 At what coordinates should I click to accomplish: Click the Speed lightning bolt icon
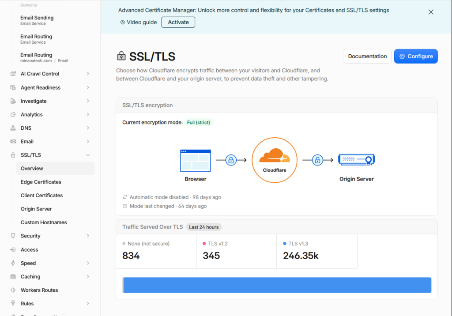click(x=13, y=263)
